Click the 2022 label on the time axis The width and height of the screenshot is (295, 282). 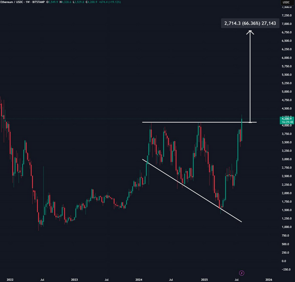point(10,280)
